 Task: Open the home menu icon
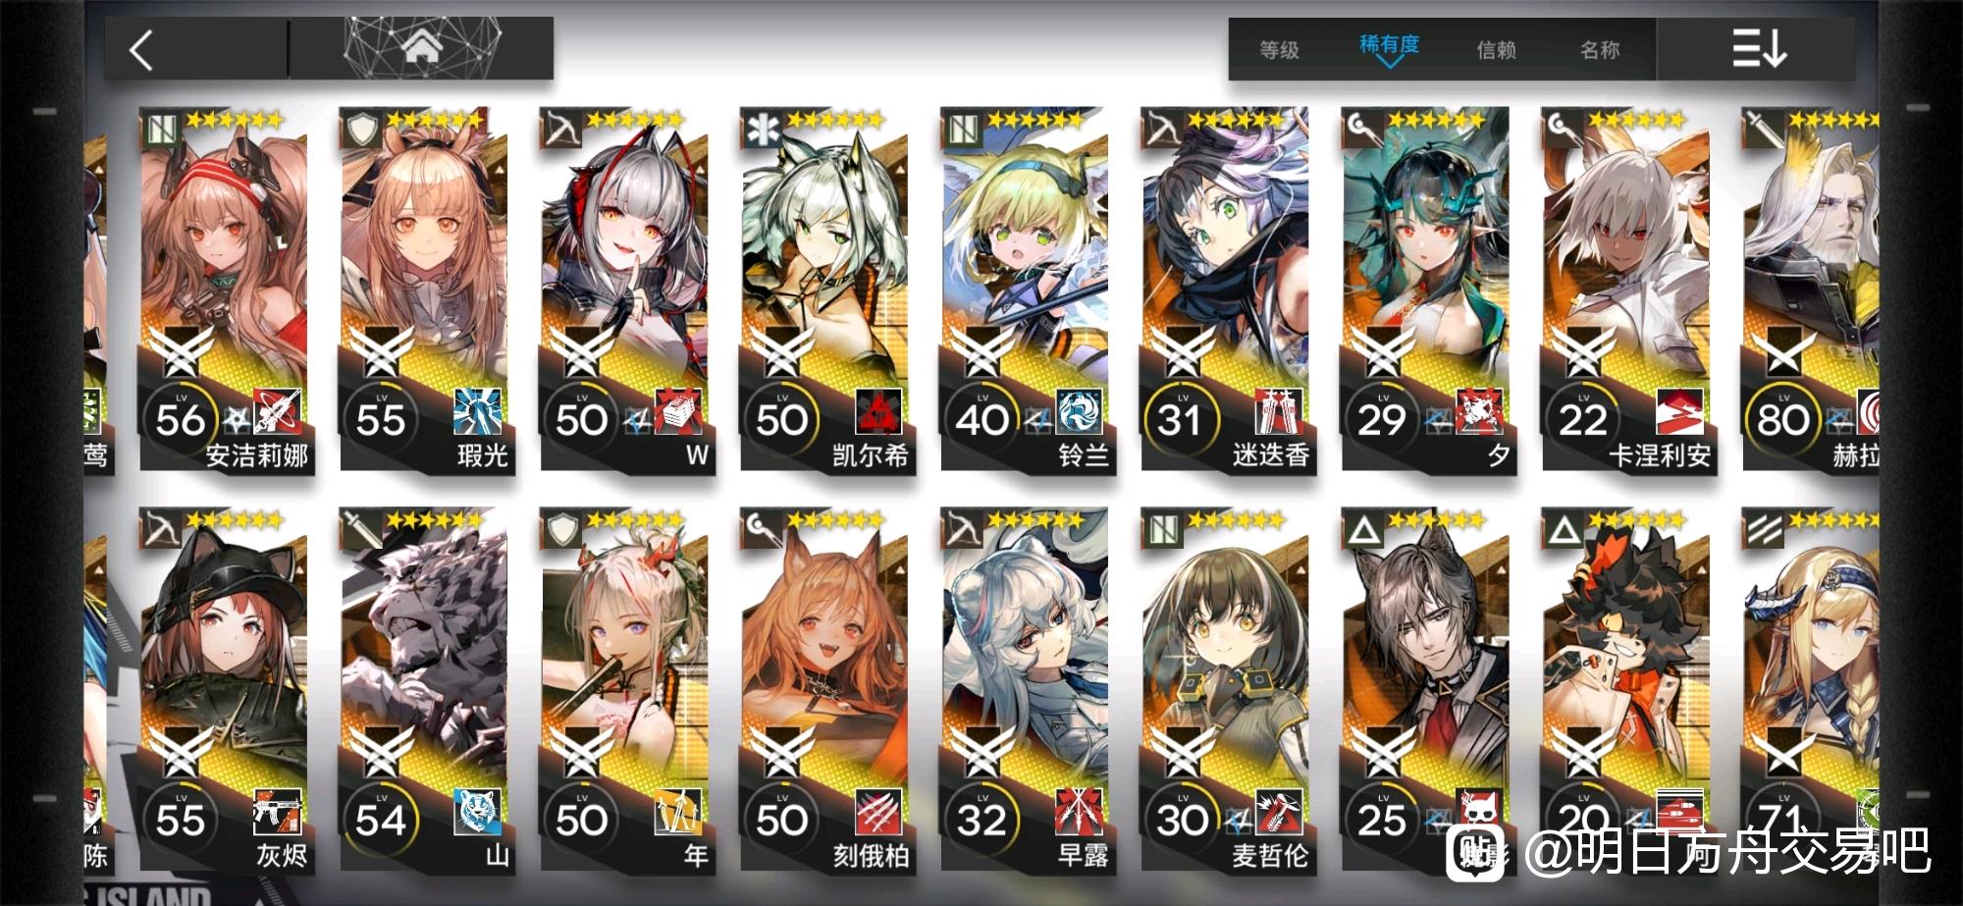(x=421, y=46)
